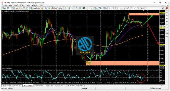Viewport: 170px width, 91px height.
Task: Expand the New Chart dropdown arrow
Action: click(5, 8)
